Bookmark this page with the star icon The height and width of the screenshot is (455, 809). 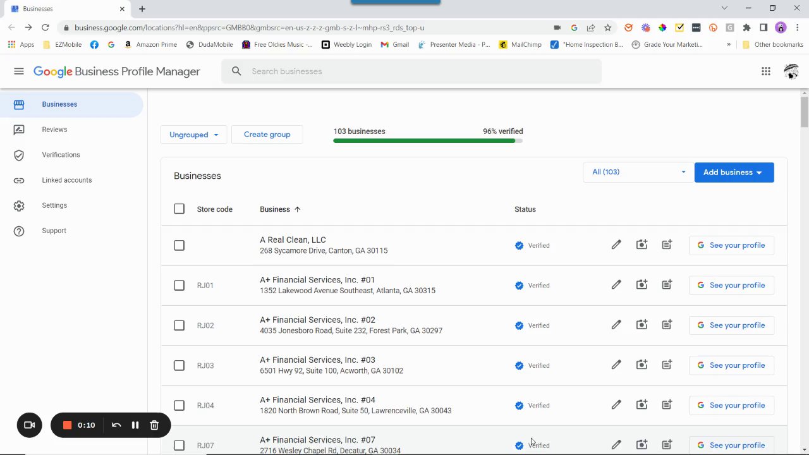pyautogui.click(x=607, y=28)
